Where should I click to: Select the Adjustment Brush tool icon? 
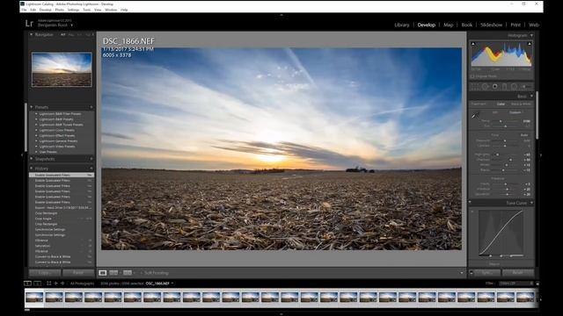[x=526, y=86]
